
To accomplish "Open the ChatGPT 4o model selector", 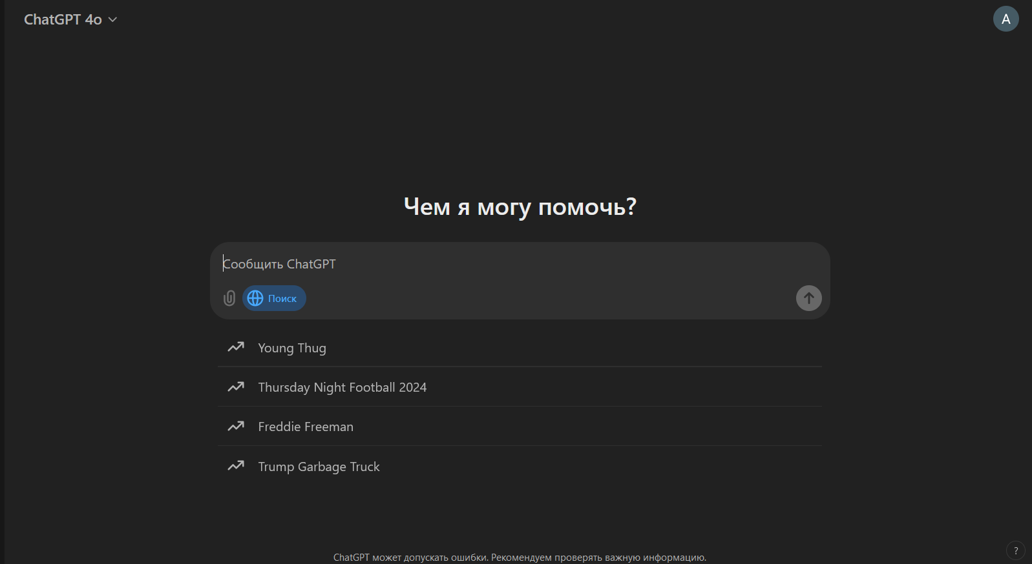I will tap(70, 19).
